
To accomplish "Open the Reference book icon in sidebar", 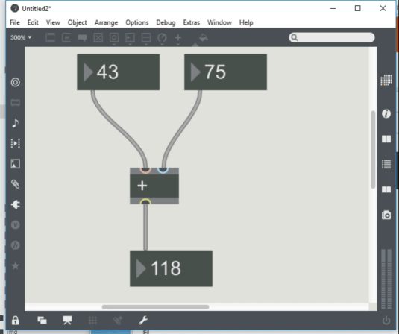I will pyautogui.click(x=386, y=139).
